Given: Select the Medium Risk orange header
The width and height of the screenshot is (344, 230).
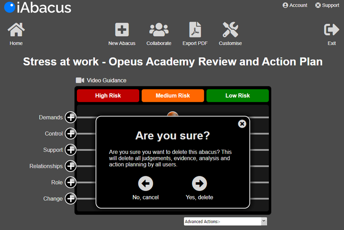Looking at the screenshot, I should [173, 95].
